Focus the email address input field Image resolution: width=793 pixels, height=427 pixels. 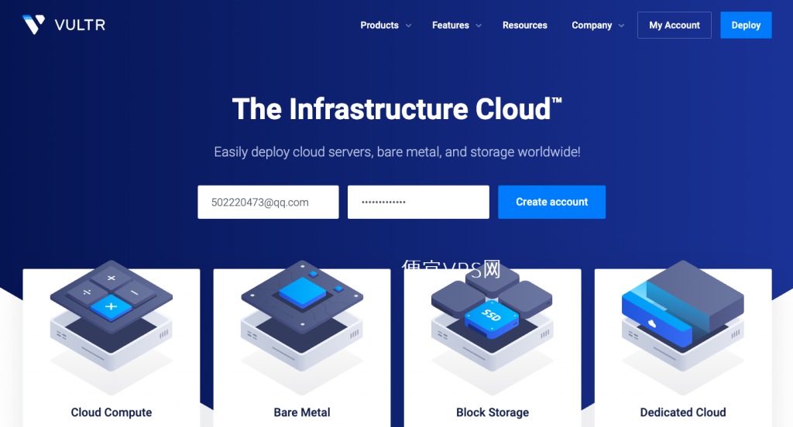pos(268,202)
